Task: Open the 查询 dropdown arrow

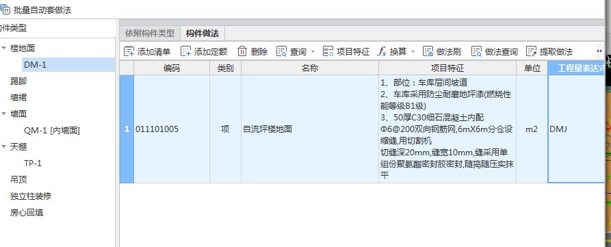Action: coord(313,52)
